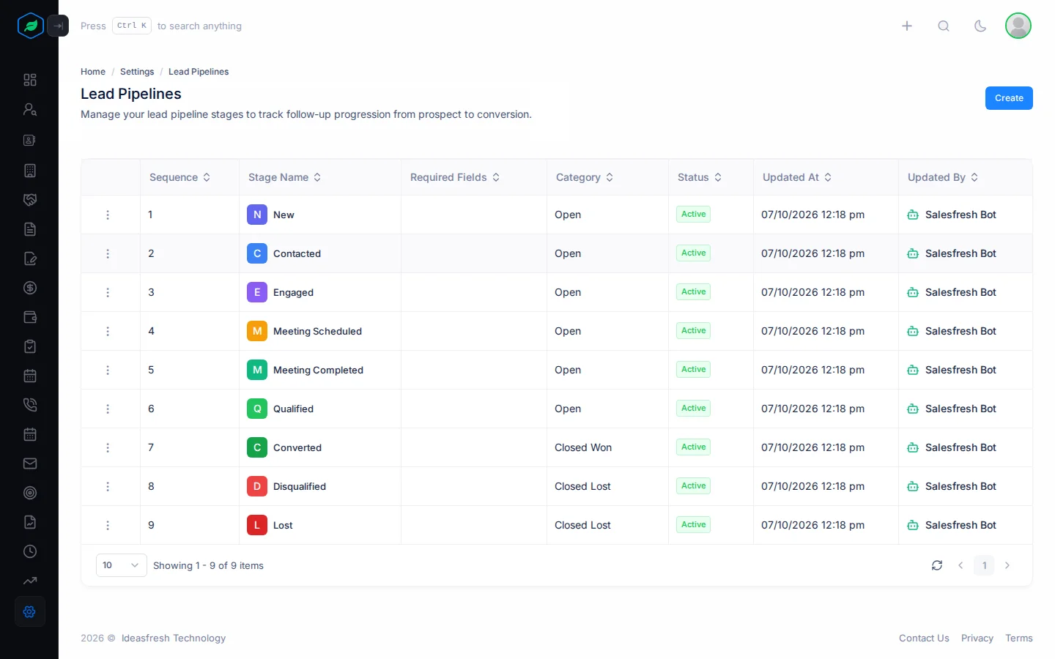Open the deals handshake sidebar icon
This screenshot has height=659, width=1055.
[30, 200]
